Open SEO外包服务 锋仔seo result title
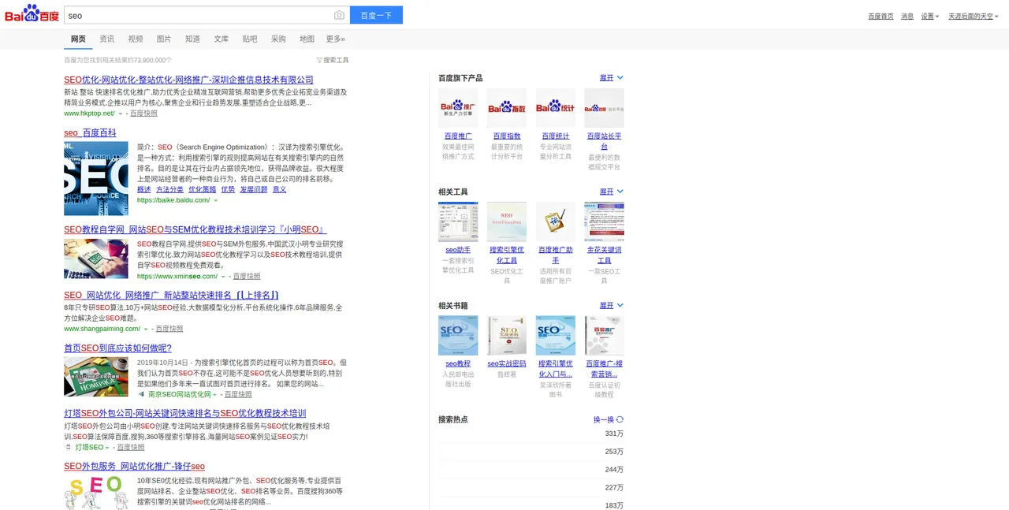Viewport: 1009px width, 510px height. tap(134, 467)
